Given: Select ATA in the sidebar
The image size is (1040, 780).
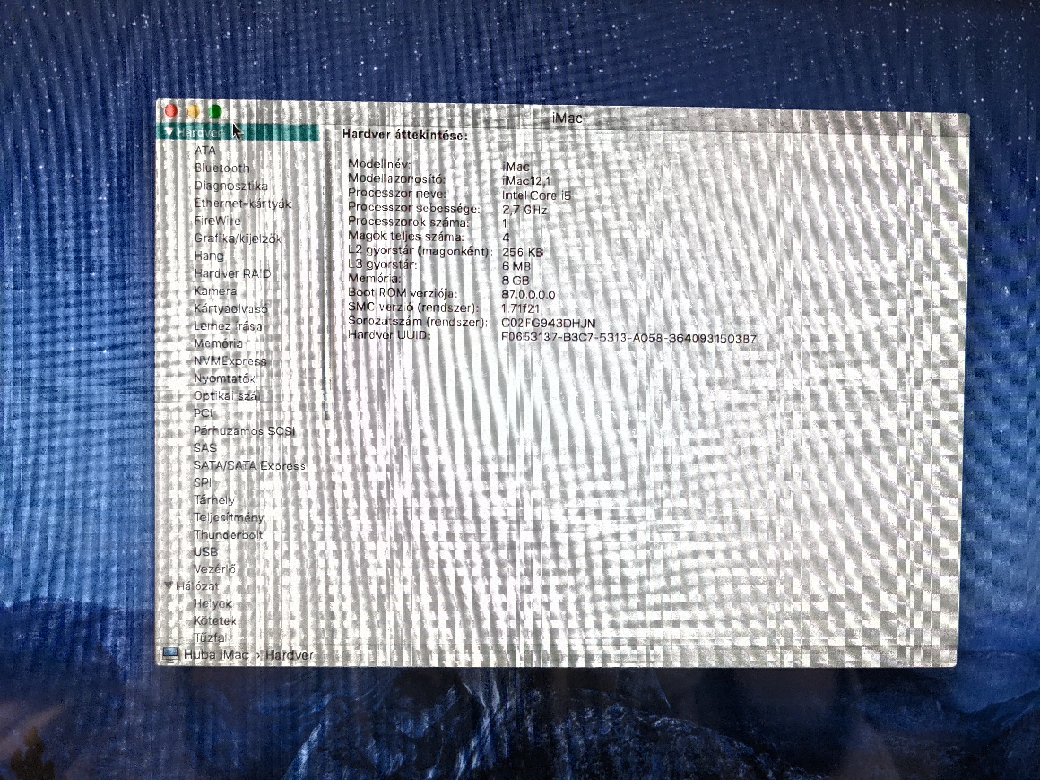Looking at the screenshot, I should [x=205, y=150].
